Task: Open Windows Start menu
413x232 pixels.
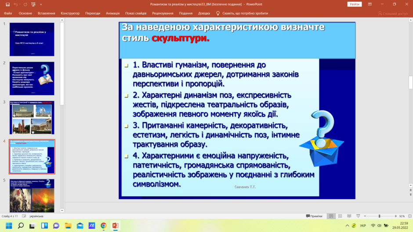Action: click(x=9, y=226)
